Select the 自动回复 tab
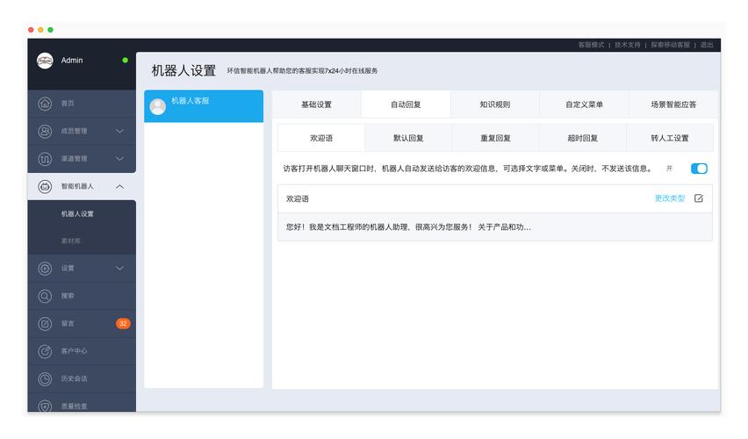 [406, 104]
